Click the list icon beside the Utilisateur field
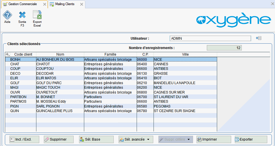 click(x=259, y=38)
